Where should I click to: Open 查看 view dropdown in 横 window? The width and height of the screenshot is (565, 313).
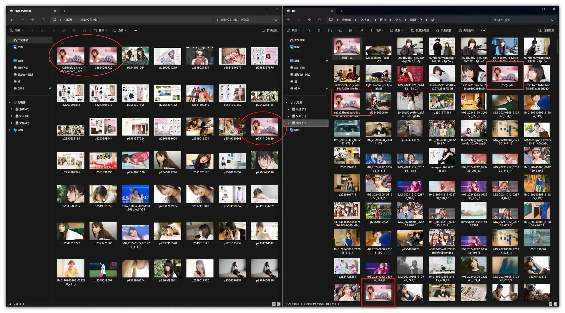[396, 30]
